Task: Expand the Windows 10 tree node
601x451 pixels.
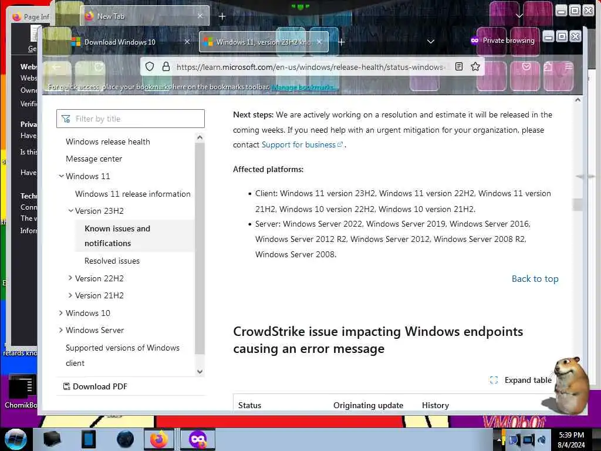Action: [61, 313]
